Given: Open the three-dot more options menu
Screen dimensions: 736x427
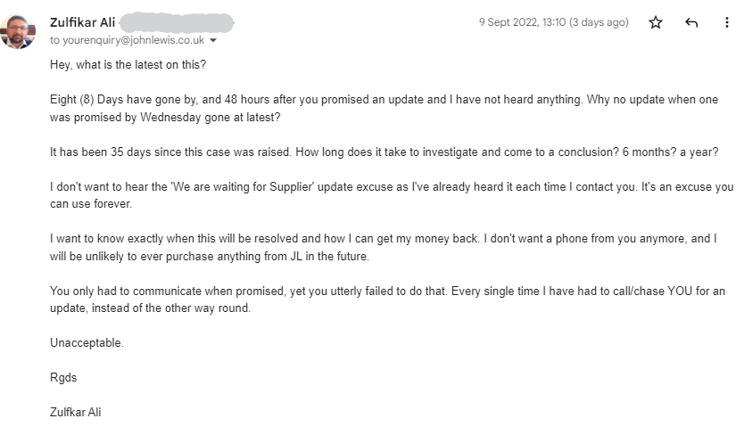Looking at the screenshot, I should point(726,22).
